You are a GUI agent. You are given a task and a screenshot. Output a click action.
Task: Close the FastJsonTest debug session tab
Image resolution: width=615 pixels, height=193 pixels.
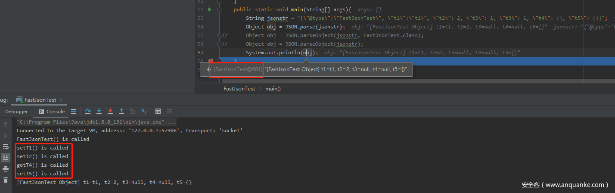tap(61, 100)
